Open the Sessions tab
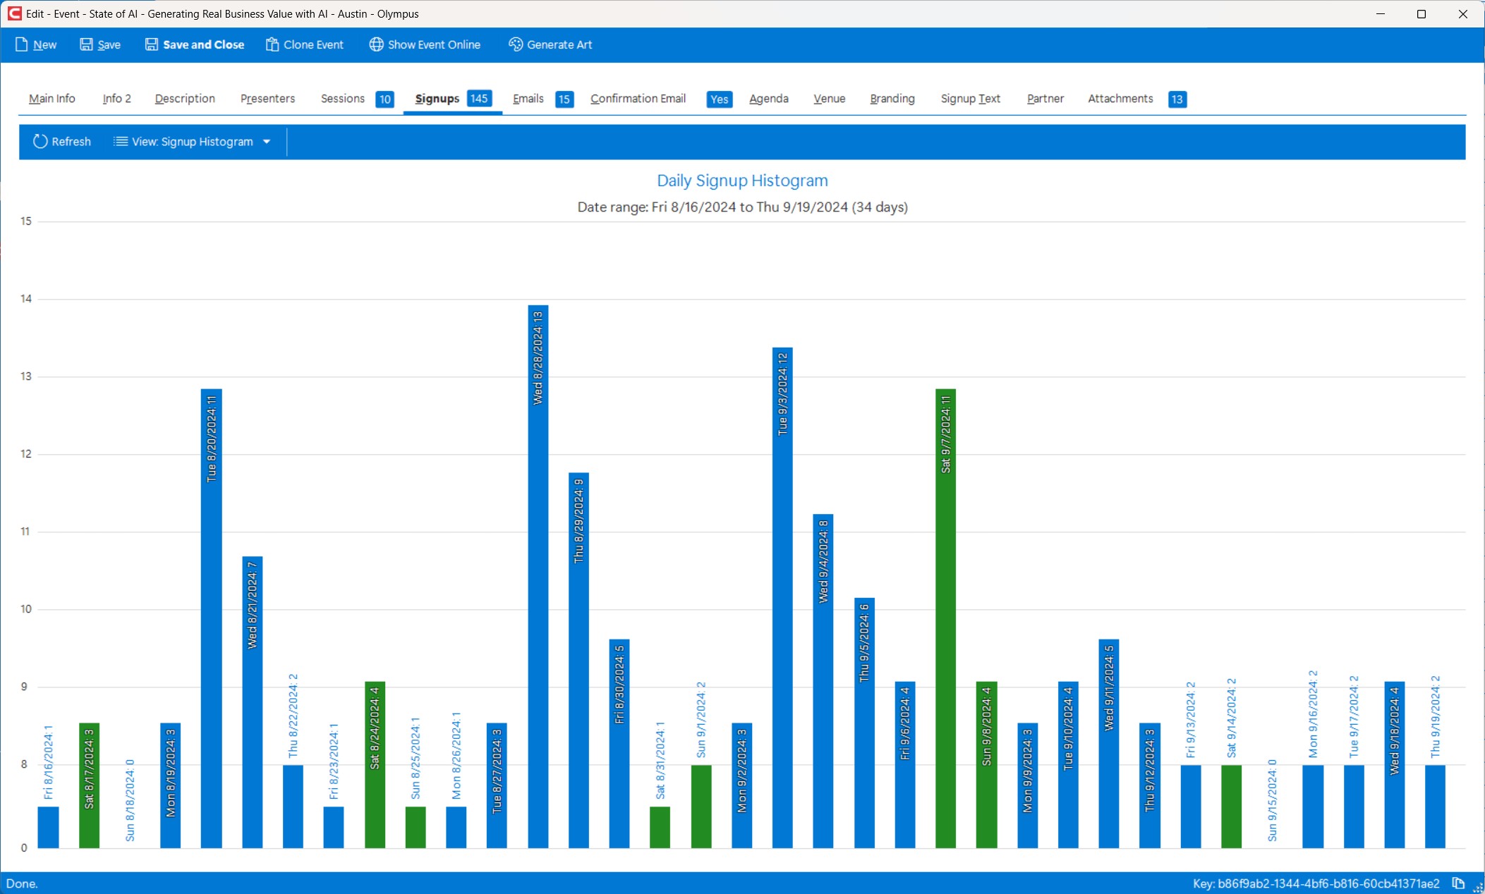1485x894 pixels. (x=343, y=99)
